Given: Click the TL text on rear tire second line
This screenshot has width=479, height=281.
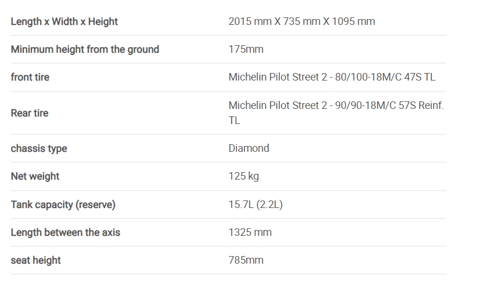Looking at the screenshot, I should 235,121.
